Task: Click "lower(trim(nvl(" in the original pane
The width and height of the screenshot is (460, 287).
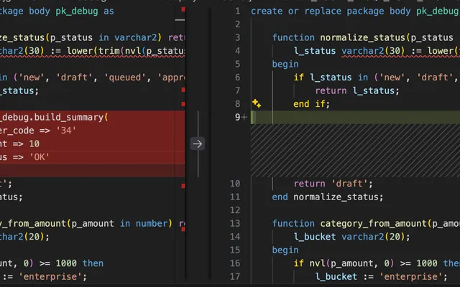Action: pos(106,51)
